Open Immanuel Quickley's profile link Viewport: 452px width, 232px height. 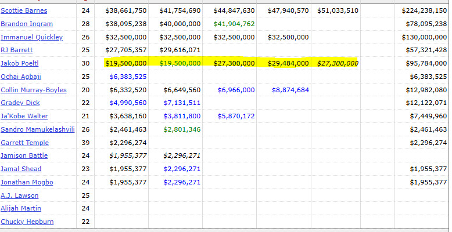tap(32, 37)
